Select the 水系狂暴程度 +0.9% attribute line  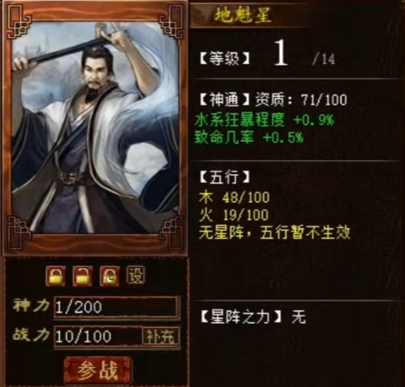click(x=265, y=120)
